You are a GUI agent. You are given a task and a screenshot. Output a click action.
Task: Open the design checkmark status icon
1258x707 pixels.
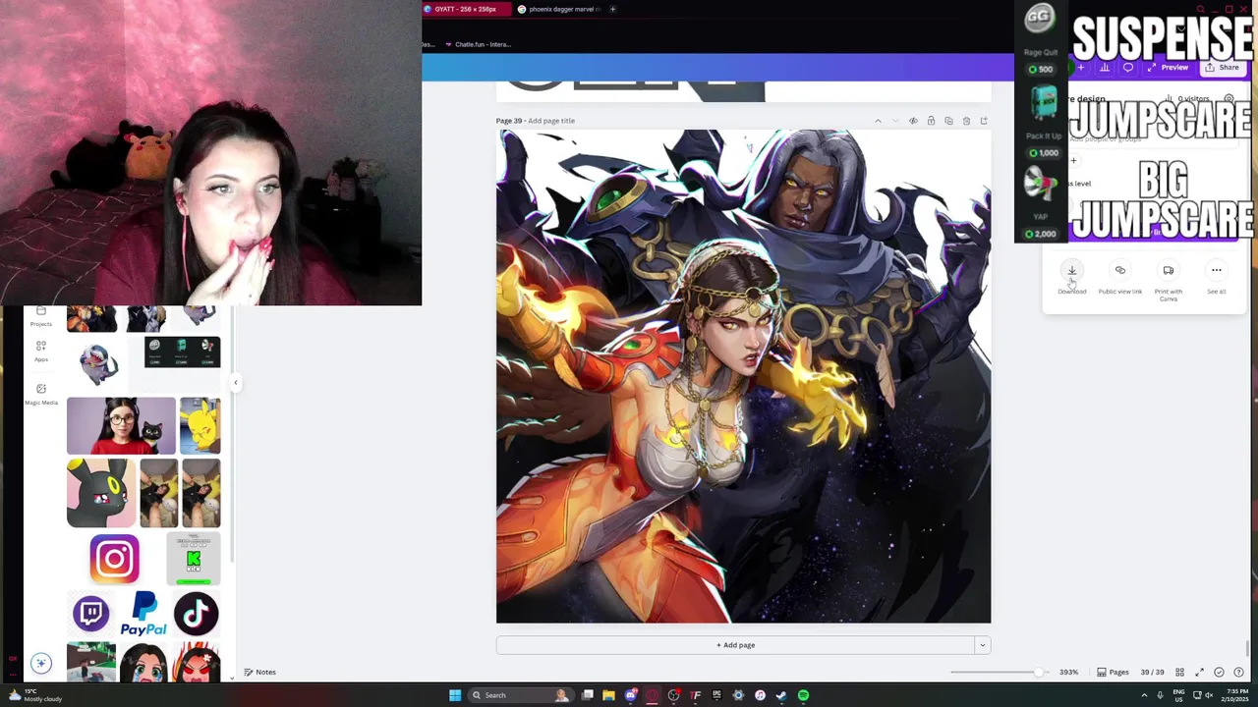(1219, 673)
